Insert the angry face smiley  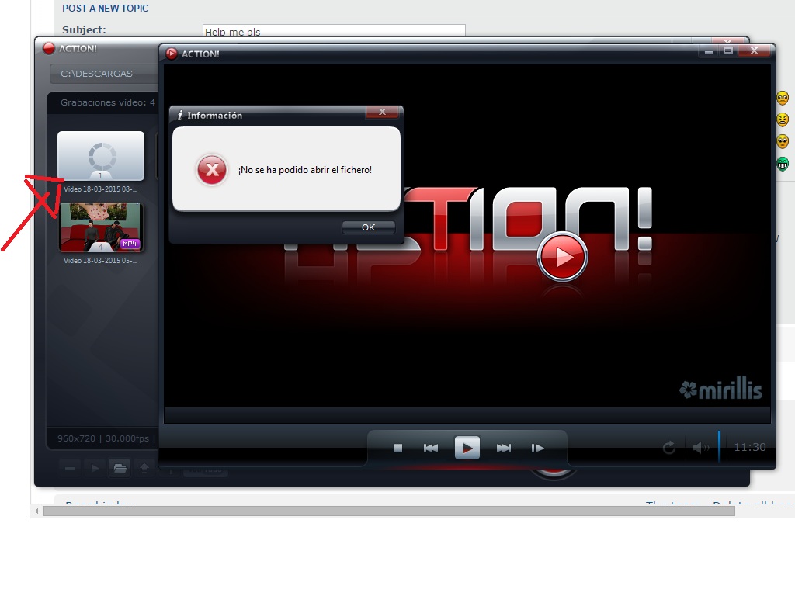click(783, 120)
